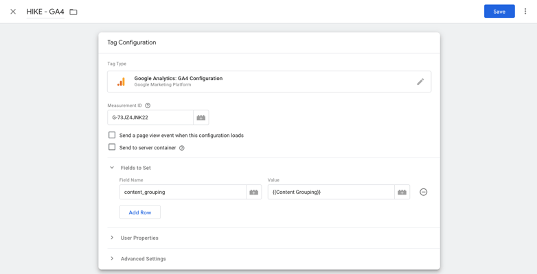Close the tag editor with X
Image resolution: width=537 pixels, height=274 pixels.
coord(13,12)
